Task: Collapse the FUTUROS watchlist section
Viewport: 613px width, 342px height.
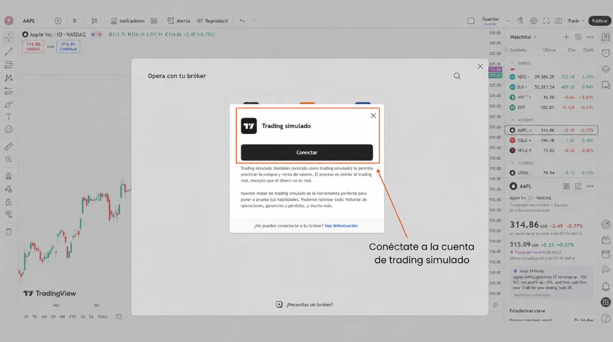Action: [x=512, y=163]
